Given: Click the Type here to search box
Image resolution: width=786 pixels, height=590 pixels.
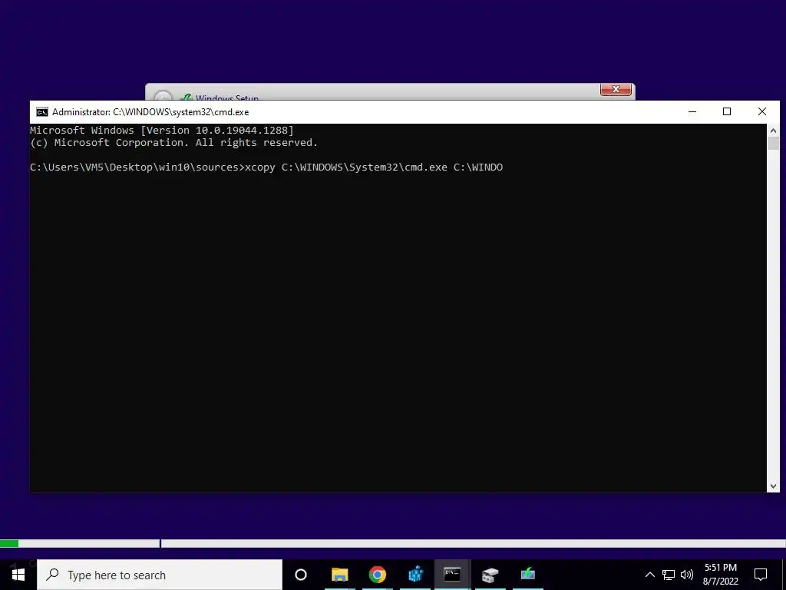Looking at the screenshot, I should pyautogui.click(x=160, y=575).
